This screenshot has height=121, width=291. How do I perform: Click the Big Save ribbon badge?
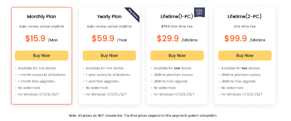point(133,14)
